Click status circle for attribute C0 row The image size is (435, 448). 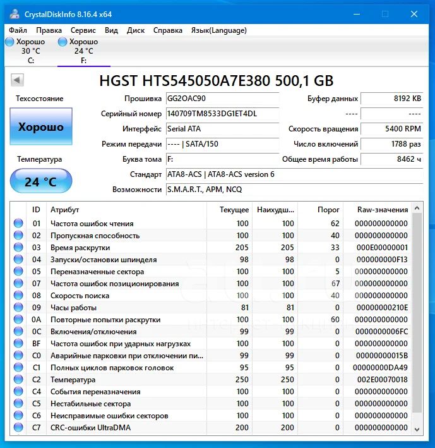click(18, 355)
